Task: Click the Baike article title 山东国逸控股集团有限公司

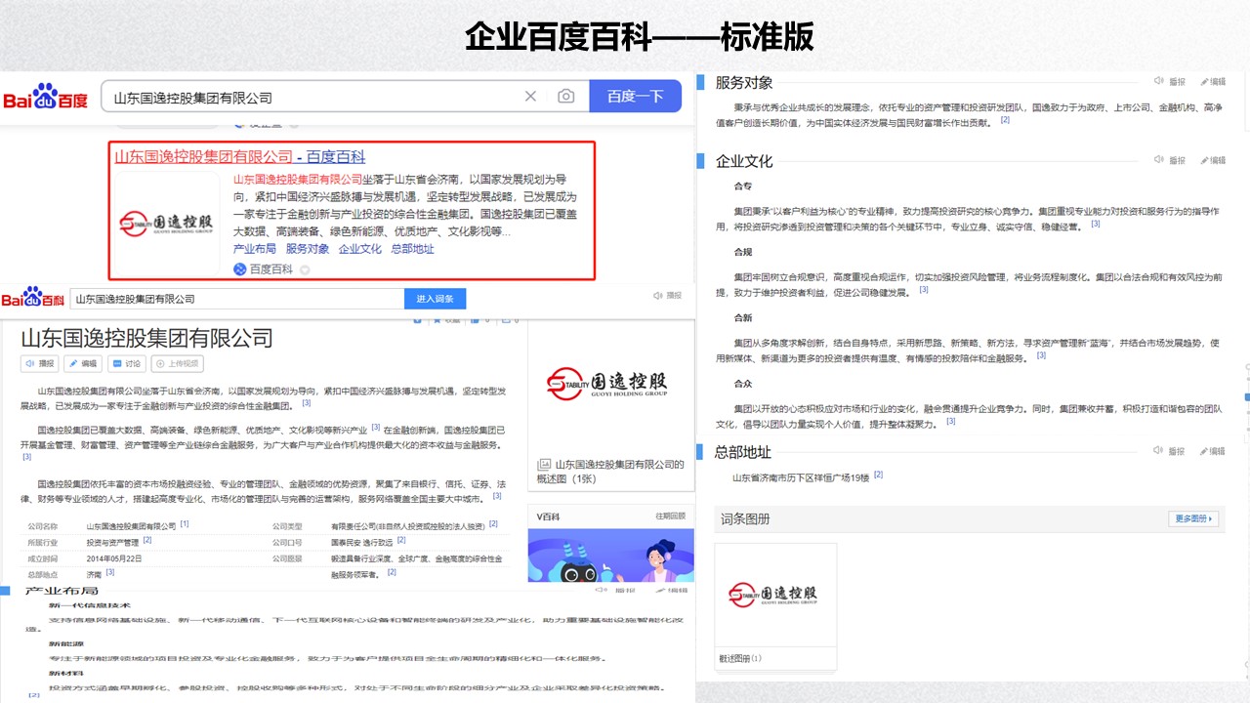Action: point(147,338)
